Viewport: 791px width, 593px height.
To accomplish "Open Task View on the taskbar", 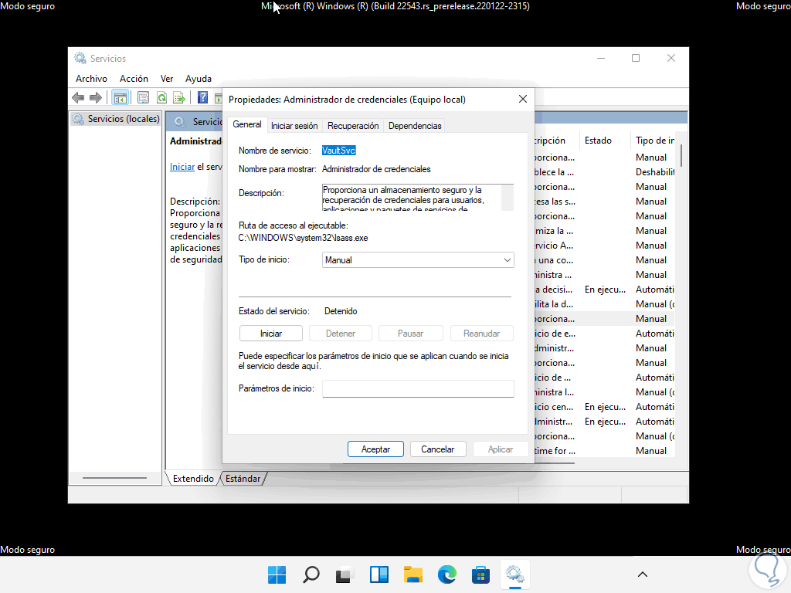I will 345,574.
